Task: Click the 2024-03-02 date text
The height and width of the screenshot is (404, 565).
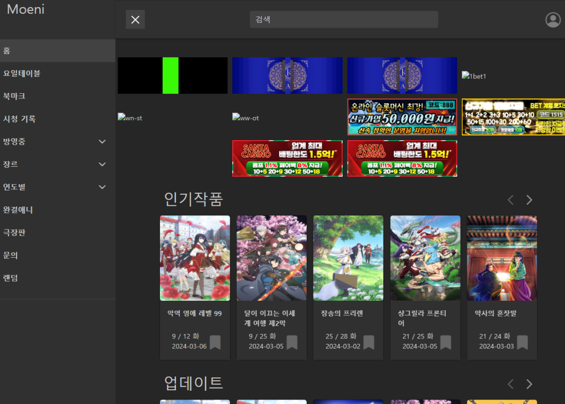Action: pos(343,347)
